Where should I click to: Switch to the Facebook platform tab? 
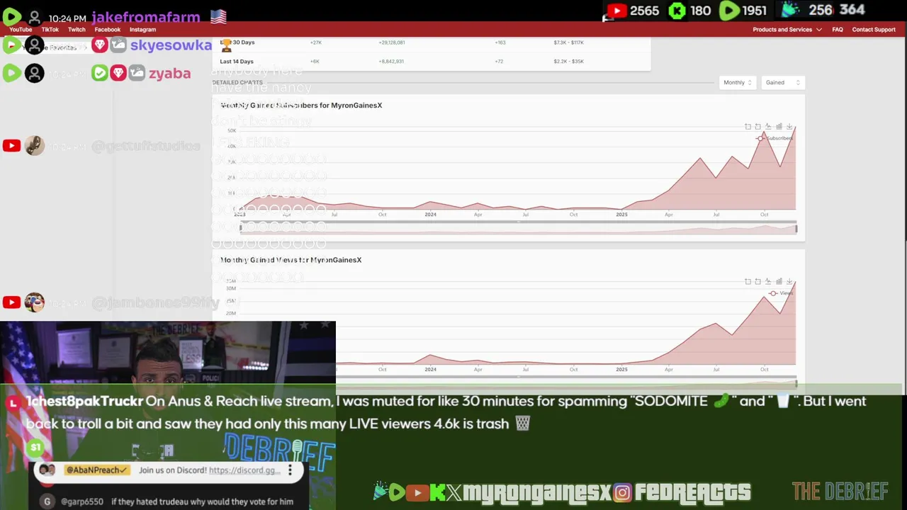point(108,30)
